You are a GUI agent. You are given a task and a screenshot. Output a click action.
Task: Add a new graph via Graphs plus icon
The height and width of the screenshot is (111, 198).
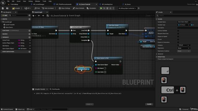pyautogui.click(x=29, y=19)
